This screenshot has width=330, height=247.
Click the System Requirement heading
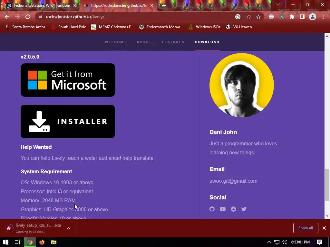tap(46, 171)
